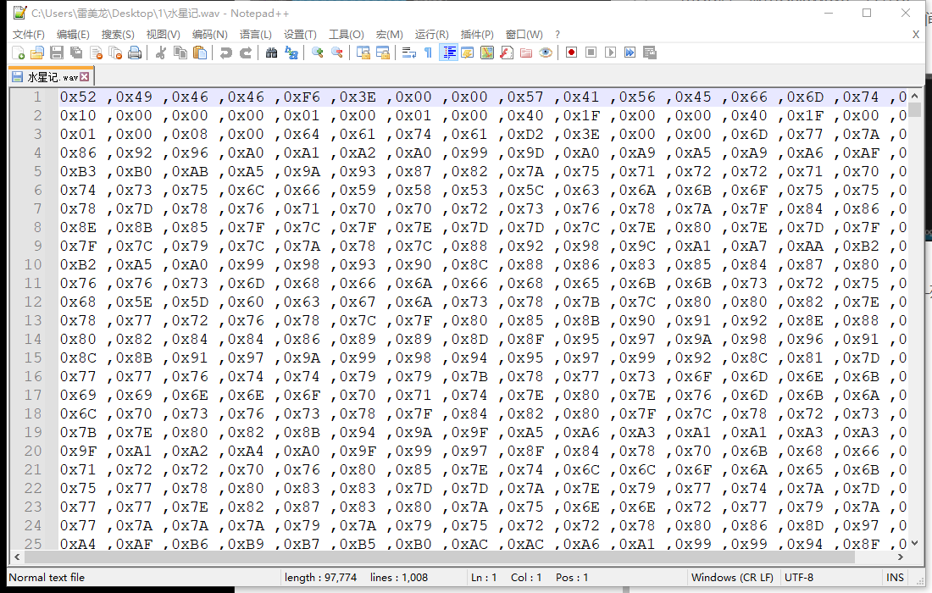Open the ? help menu

pos(557,35)
